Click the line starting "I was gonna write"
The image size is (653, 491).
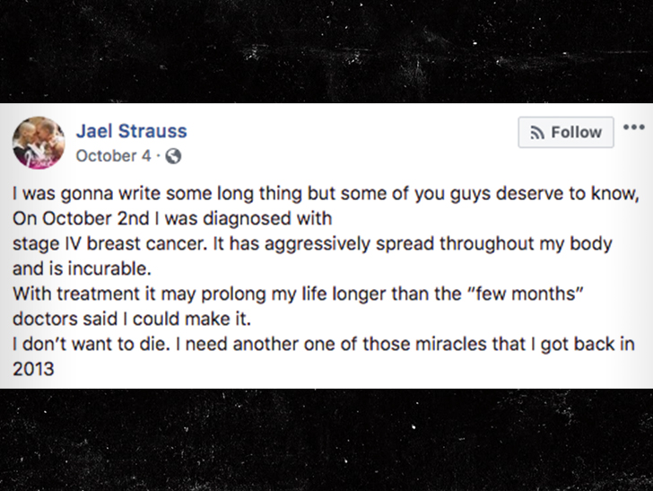(326, 194)
